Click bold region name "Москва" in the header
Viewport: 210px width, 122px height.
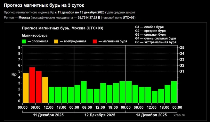[x=24, y=18]
